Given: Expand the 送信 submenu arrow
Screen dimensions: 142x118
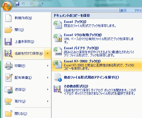Looking at the screenshot, I should click(48, 89).
